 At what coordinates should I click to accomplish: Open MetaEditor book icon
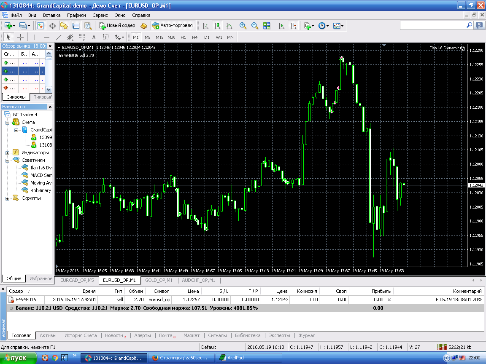(144, 26)
